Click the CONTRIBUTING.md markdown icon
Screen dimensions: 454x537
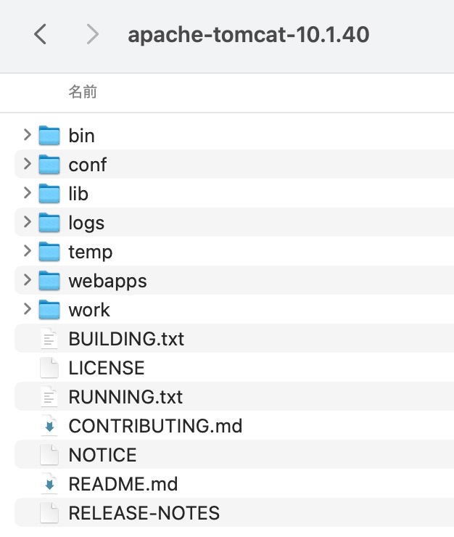[x=49, y=426]
